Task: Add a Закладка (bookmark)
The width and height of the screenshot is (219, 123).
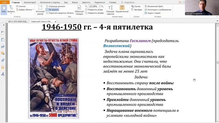Action: pos(137,10)
